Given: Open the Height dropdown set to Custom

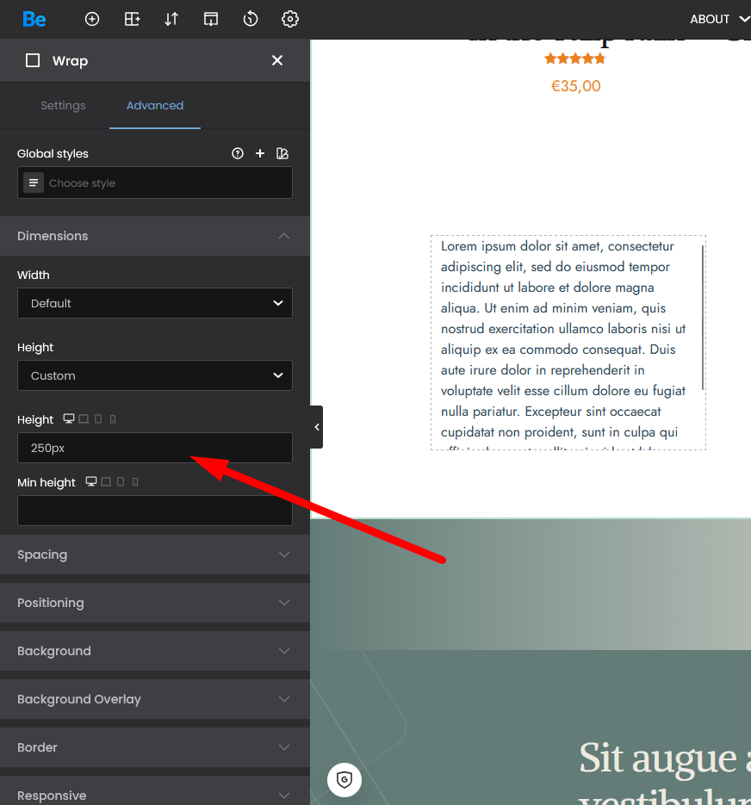Looking at the screenshot, I should 155,375.
